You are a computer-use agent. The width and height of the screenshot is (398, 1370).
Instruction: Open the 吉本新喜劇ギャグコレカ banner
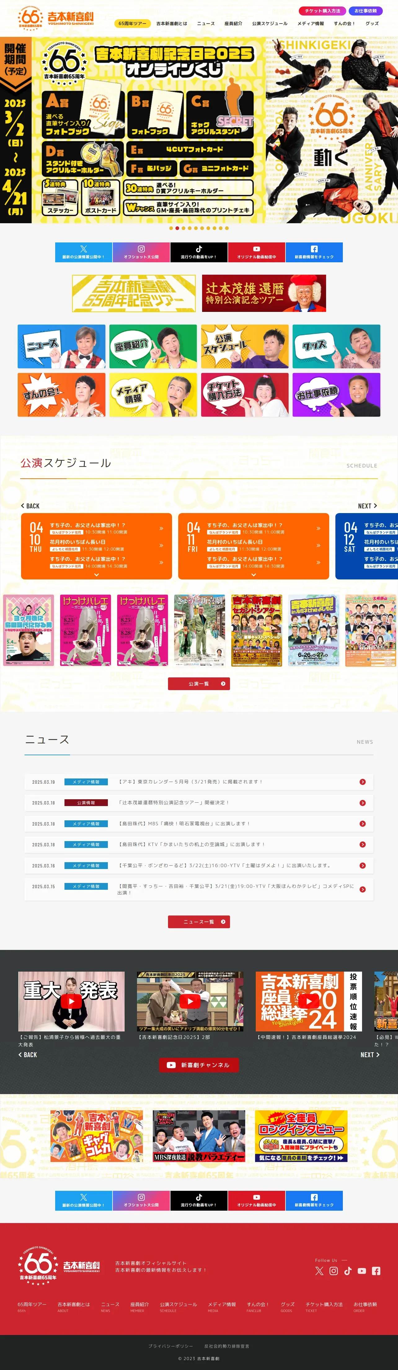click(97, 1136)
